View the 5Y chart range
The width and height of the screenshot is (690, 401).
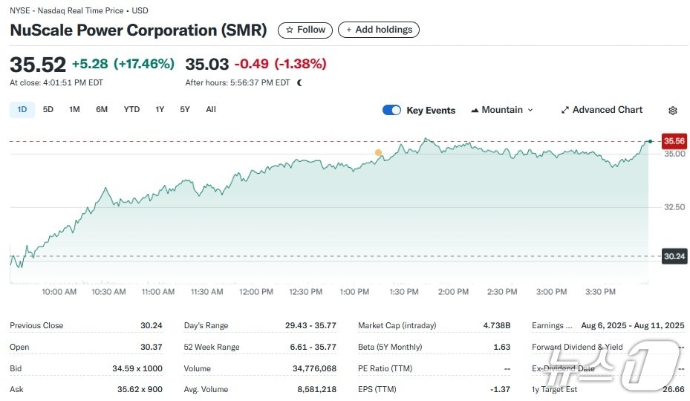185,110
